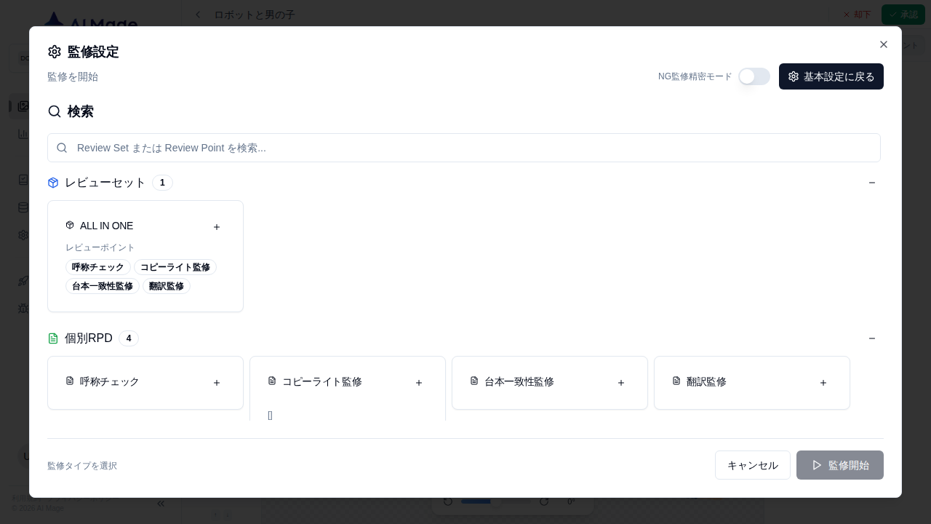Click the キャンセル button

click(752, 465)
